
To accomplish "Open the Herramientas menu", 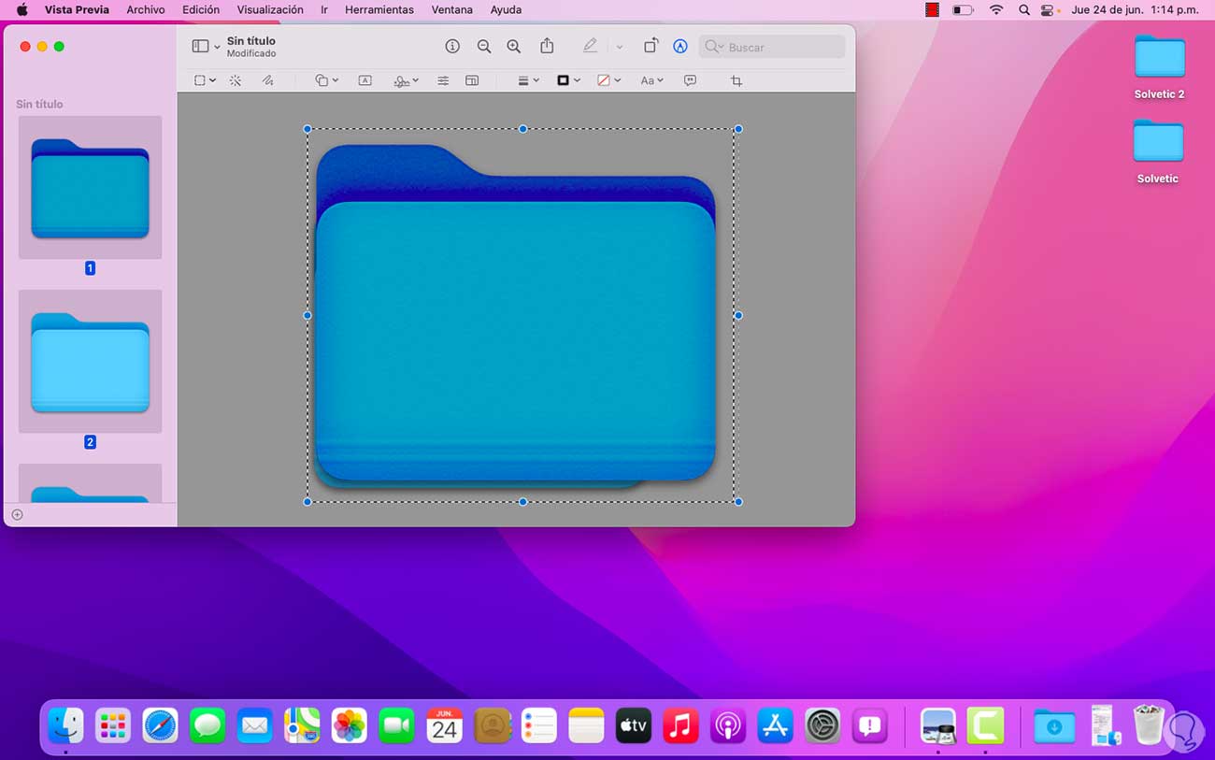I will [379, 9].
